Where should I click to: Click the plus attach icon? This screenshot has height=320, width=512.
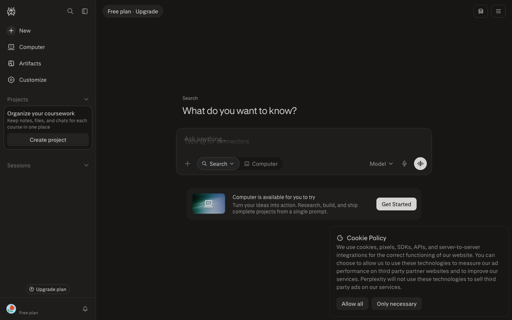pos(188,164)
